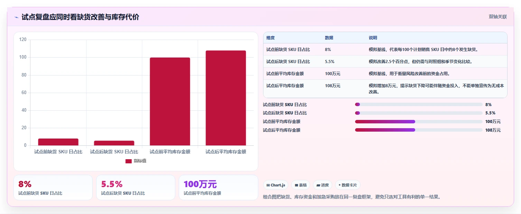The image size is (521, 214).
Task: Click the x-axis label 试点后平均库存金额
Action: click(x=226, y=152)
